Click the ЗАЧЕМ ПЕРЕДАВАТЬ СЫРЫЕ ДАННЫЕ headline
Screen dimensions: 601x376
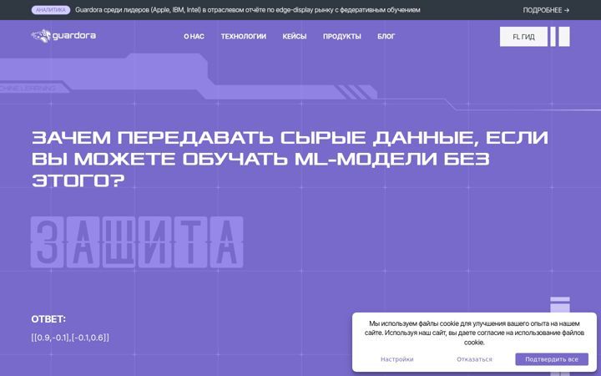click(x=290, y=159)
